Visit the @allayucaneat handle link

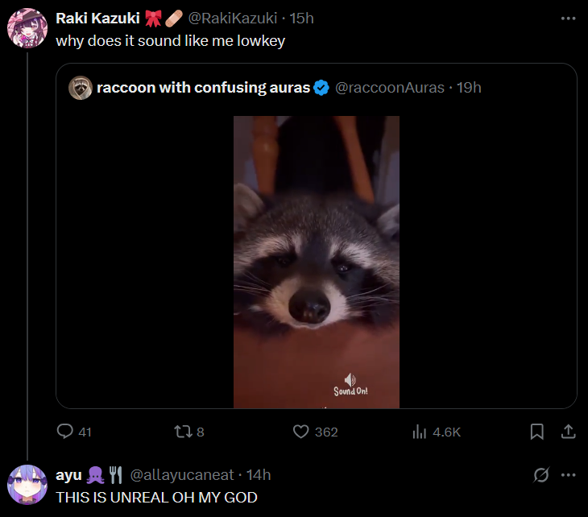tap(184, 475)
